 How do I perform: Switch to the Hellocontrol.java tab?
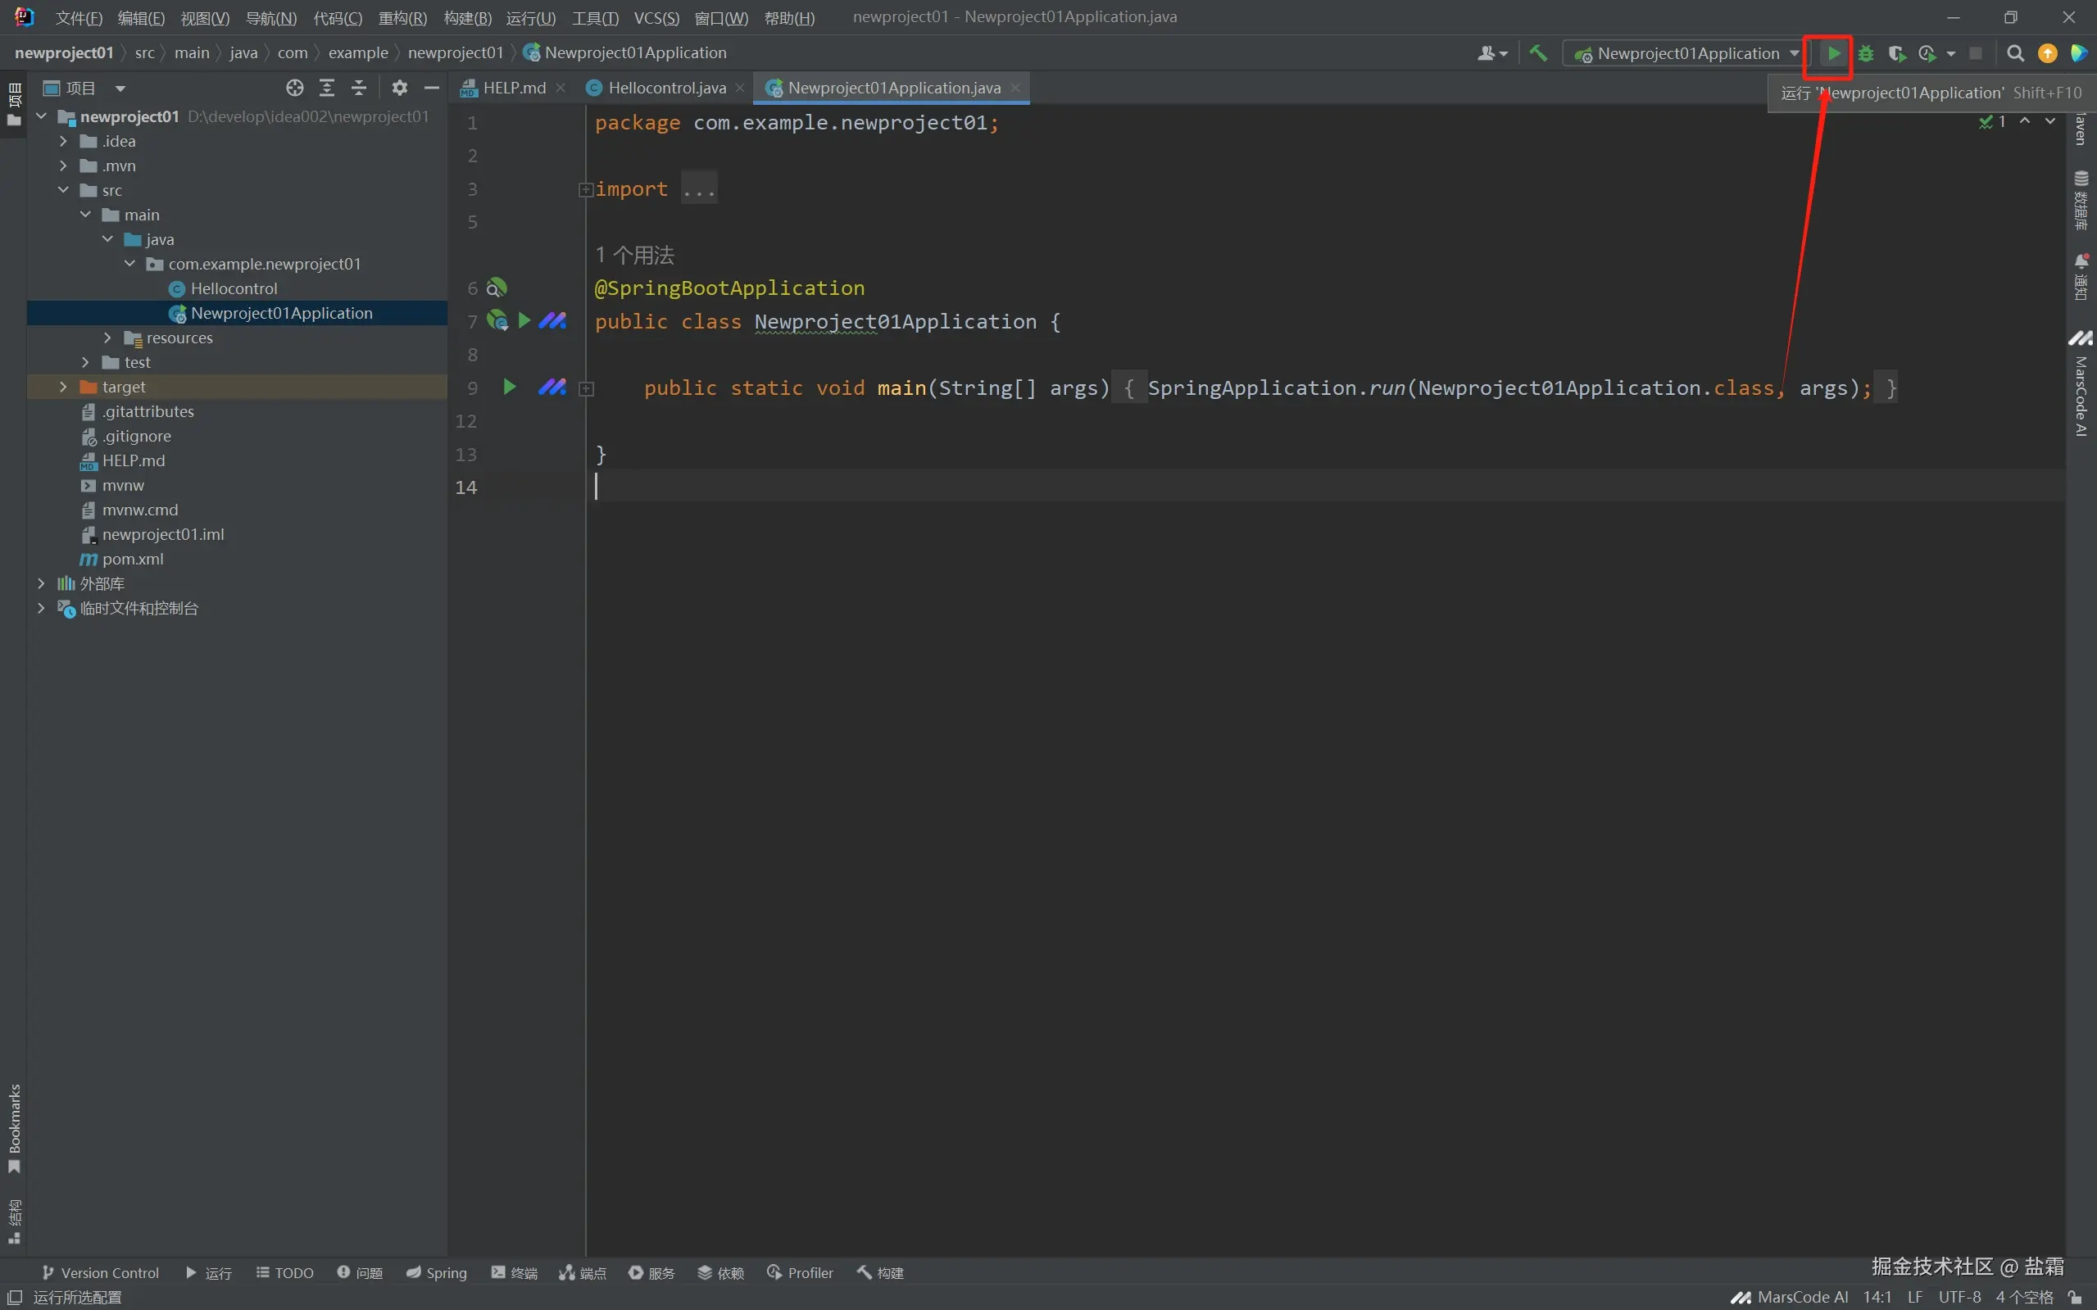665,88
